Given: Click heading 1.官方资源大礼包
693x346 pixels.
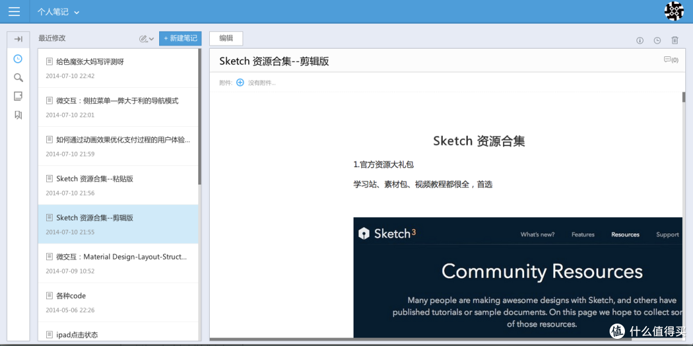Looking at the screenshot, I should (383, 165).
